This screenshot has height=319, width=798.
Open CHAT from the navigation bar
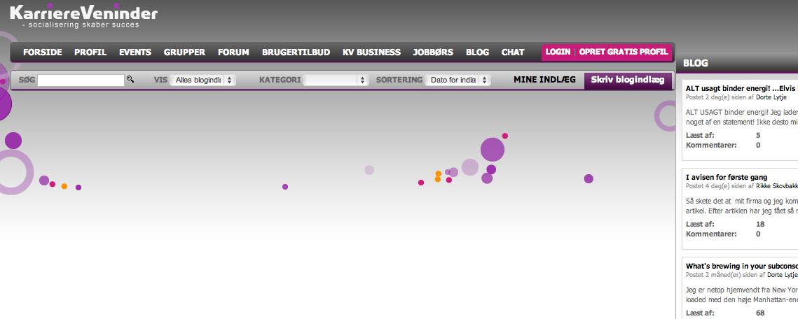pos(513,52)
